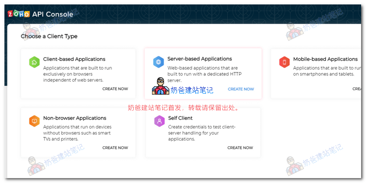Image resolution: width=366 pixels, height=183 pixels.
Task: Click the purple Self Client person icon
Action: click(159, 121)
